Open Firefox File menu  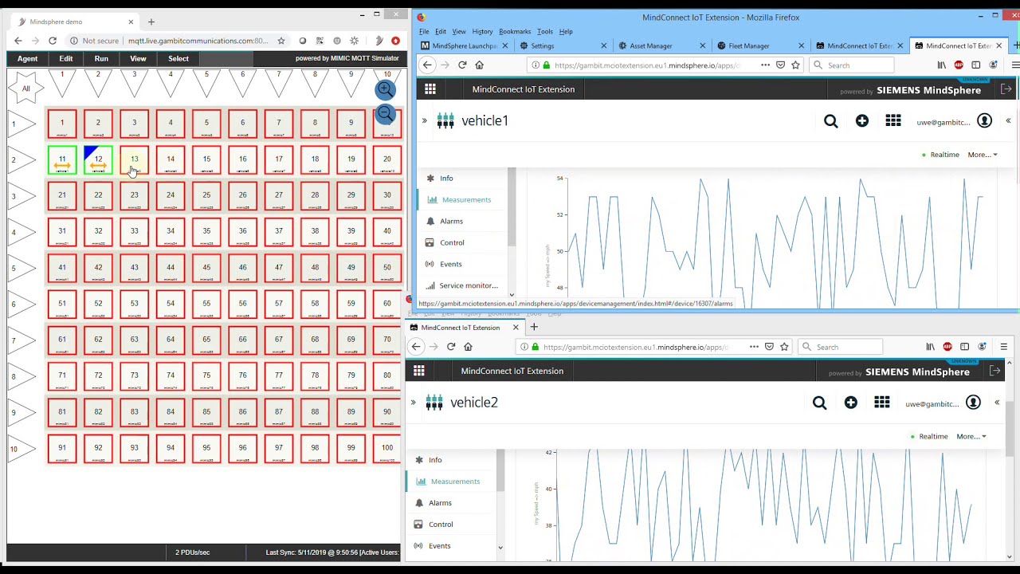(424, 31)
